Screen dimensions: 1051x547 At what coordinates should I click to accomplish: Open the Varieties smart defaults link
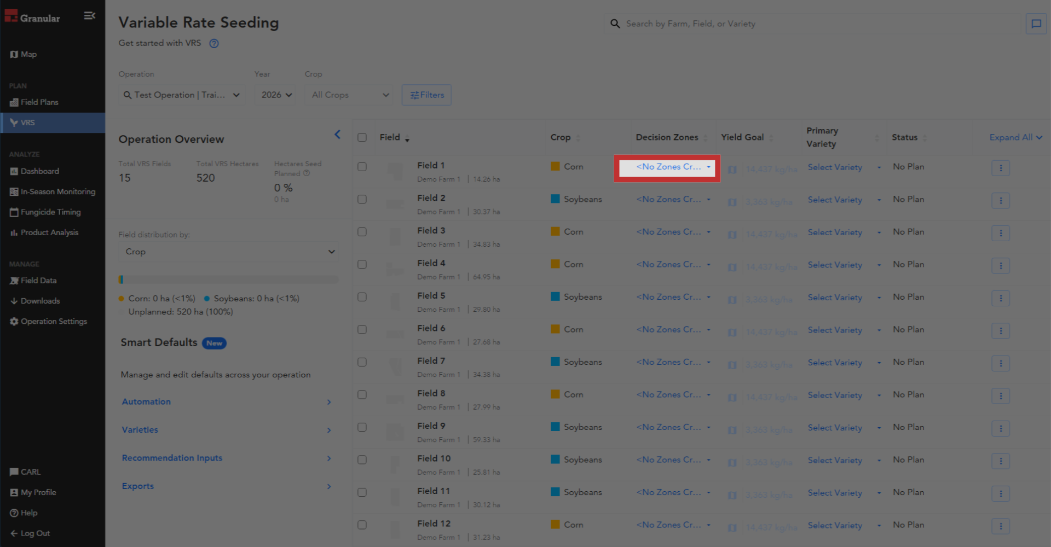(x=227, y=430)
